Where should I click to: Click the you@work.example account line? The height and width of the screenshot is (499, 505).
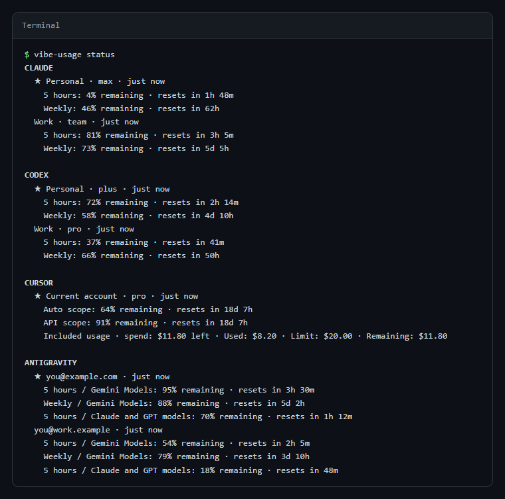[x=98, y=430]
